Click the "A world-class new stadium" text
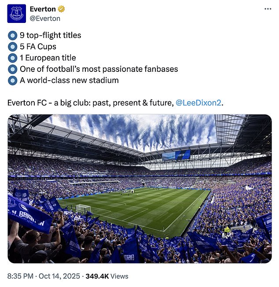 click(x=69, y=81)
